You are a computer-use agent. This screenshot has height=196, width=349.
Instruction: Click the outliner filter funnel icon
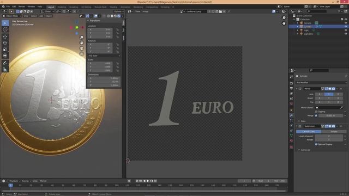pos(339,11)
